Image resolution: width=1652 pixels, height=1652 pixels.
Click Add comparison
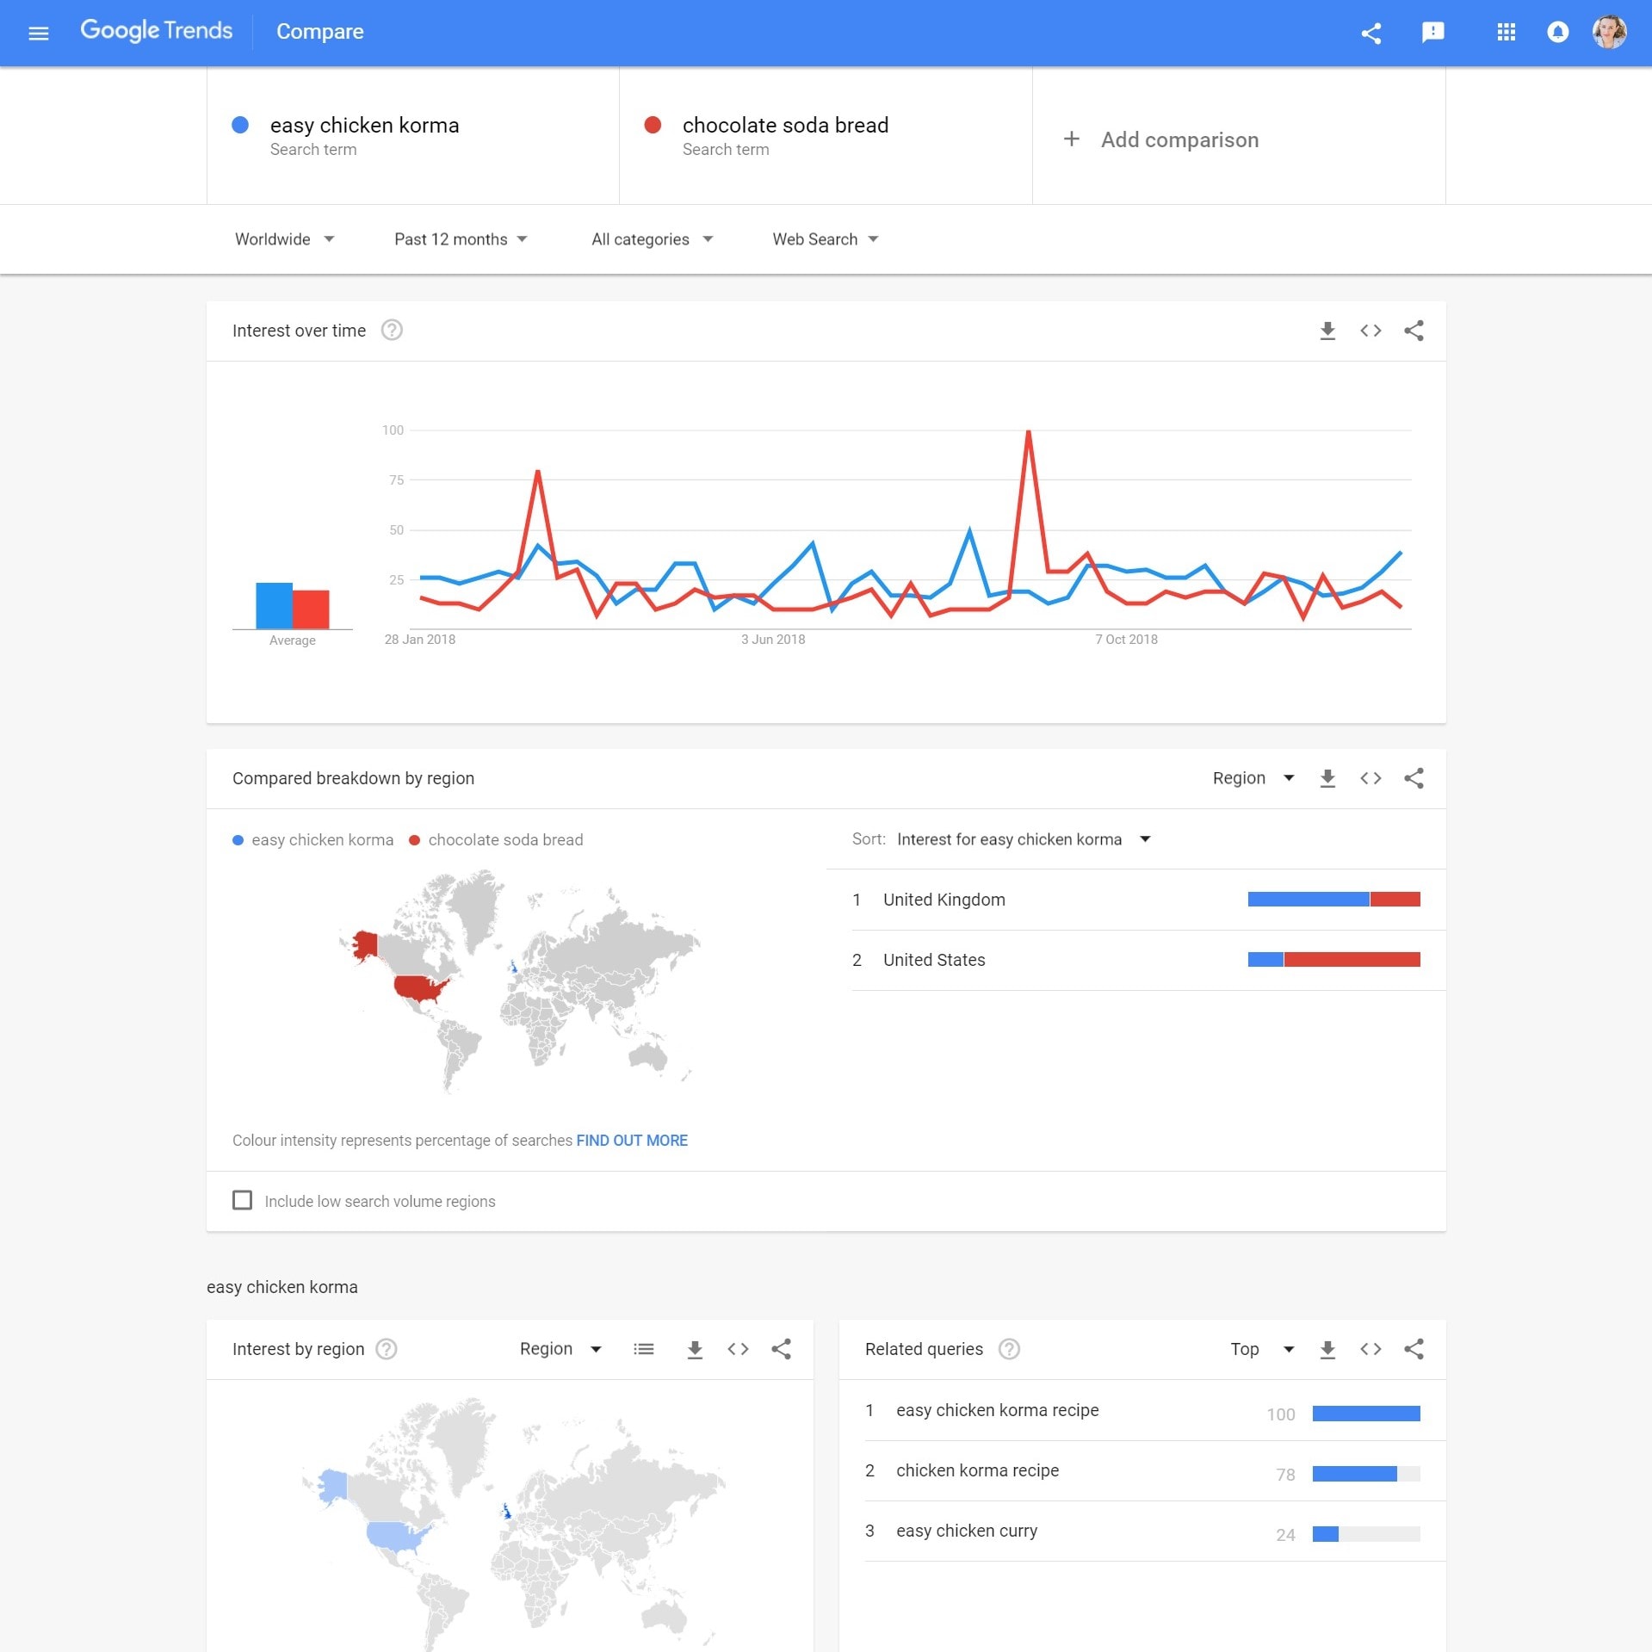click(1161, 139)
